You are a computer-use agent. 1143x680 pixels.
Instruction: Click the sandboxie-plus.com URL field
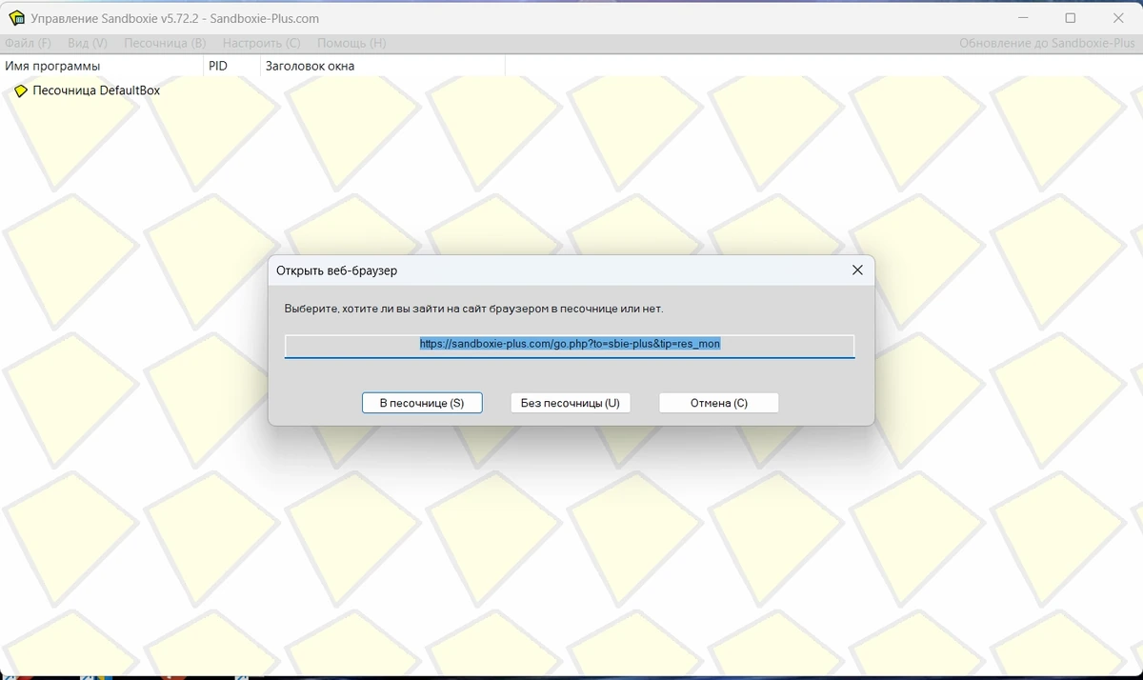click(x=570, y=345)
